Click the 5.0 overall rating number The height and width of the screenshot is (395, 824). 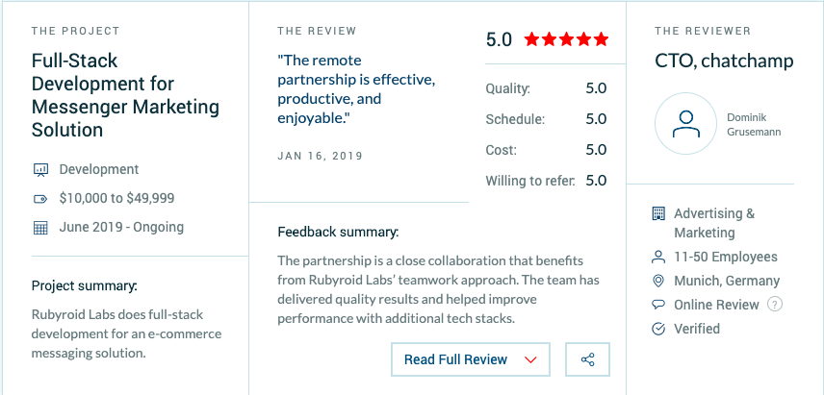(499, 39)
